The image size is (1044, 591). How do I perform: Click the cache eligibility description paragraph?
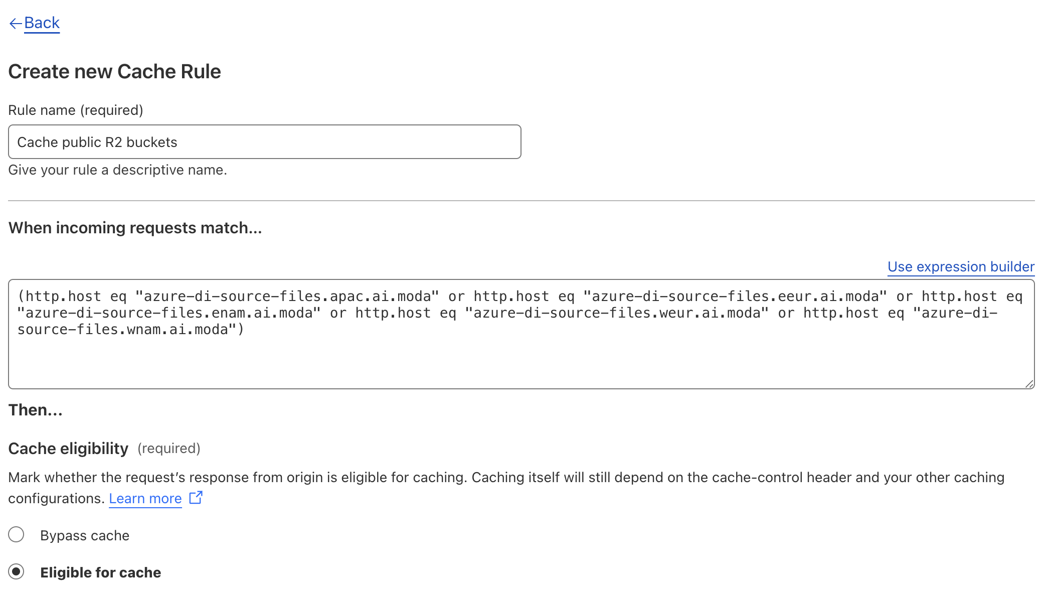pos(506,478)
